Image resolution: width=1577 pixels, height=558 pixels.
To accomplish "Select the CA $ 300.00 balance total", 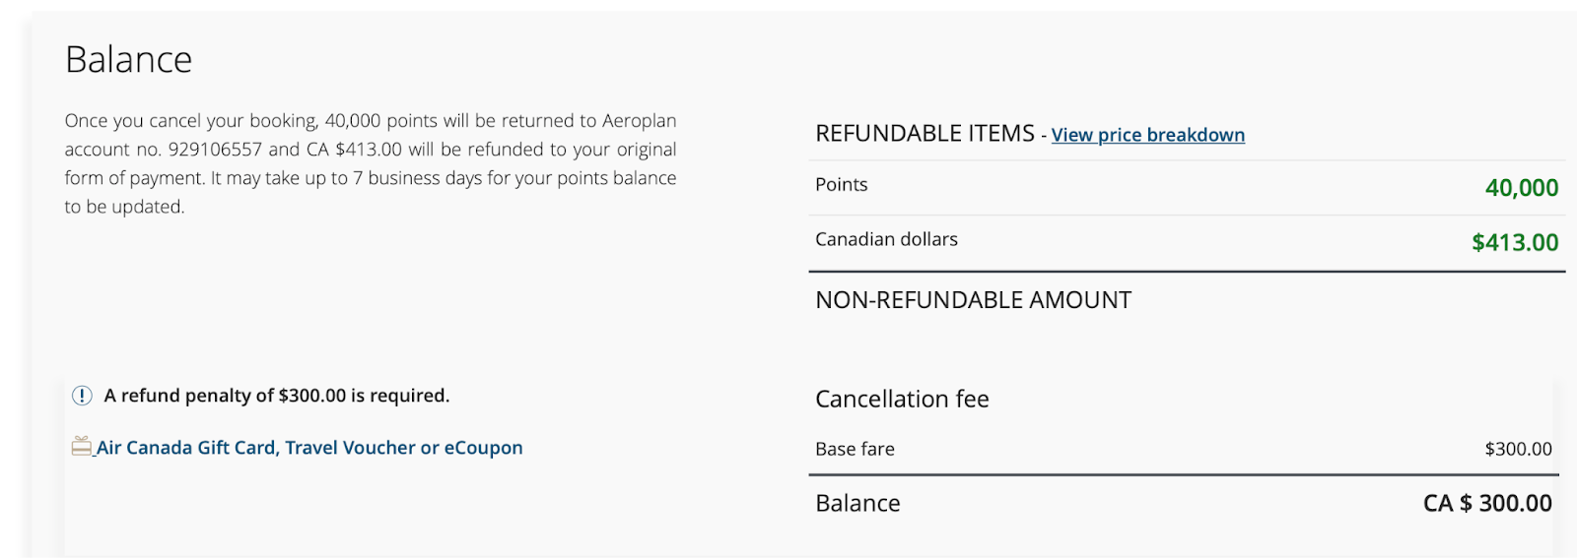I will click(x=1486, y=503).
